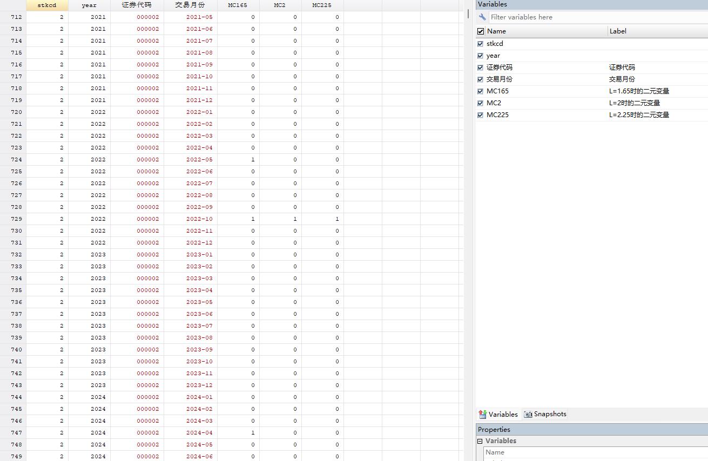Sort by the Label header in Variables list

click(x=658, y=31)
